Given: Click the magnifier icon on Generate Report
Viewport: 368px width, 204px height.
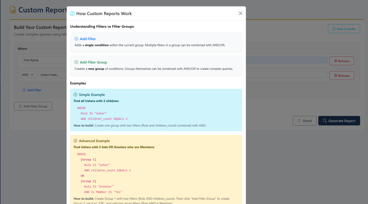Looking at the screenshot, I should 325,121.
